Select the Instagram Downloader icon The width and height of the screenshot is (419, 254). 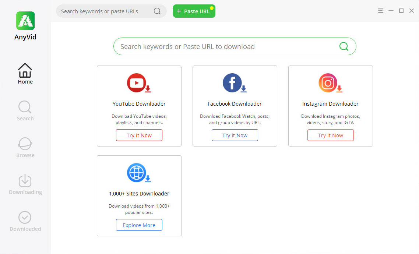tap(330, 83)
